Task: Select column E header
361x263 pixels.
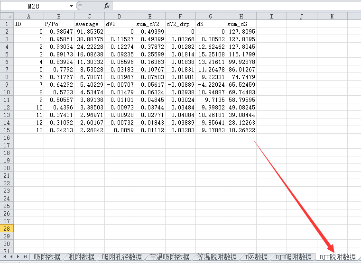Action: pos(150,16)
